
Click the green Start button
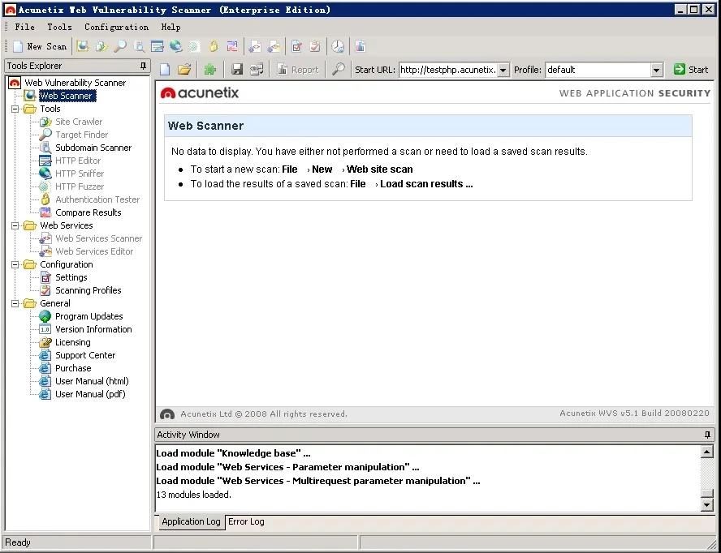691,70
